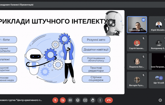Image resolution: width=165 pixels, height=105 pixels.
Task: Select Сергій Іванов... participant tile
Action: coord(137,43)
